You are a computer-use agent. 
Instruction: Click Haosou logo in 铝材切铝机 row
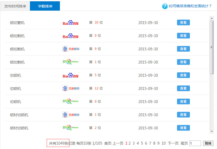pos(71,128)
